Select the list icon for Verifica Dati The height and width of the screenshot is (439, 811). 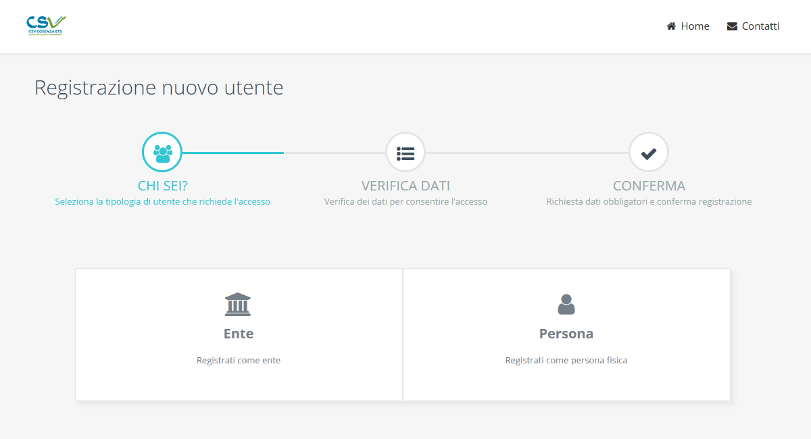(x=405, y=153)
